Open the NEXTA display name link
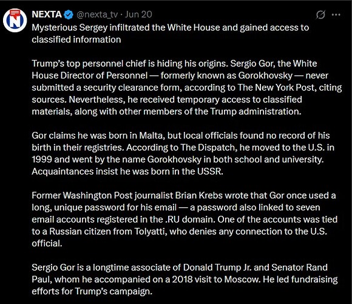This screenshot has height=304, width=352. click(x=47, y=15)
